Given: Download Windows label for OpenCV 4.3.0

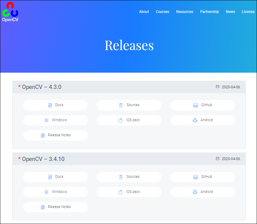Looking at the screenshot, I should pyautogui.click(x=59, y=120).
